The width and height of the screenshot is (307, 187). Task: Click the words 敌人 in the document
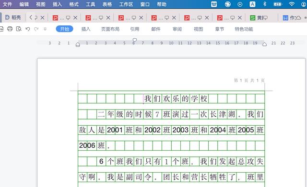click(x=87, y=130)
